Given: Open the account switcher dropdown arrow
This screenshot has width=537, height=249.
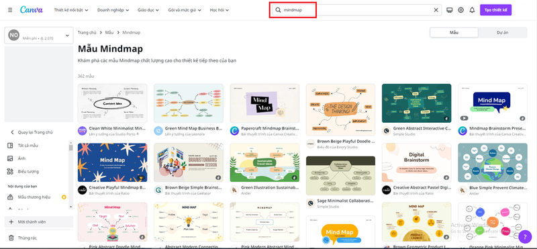Looking at the screenshot, I should point(67,36).
